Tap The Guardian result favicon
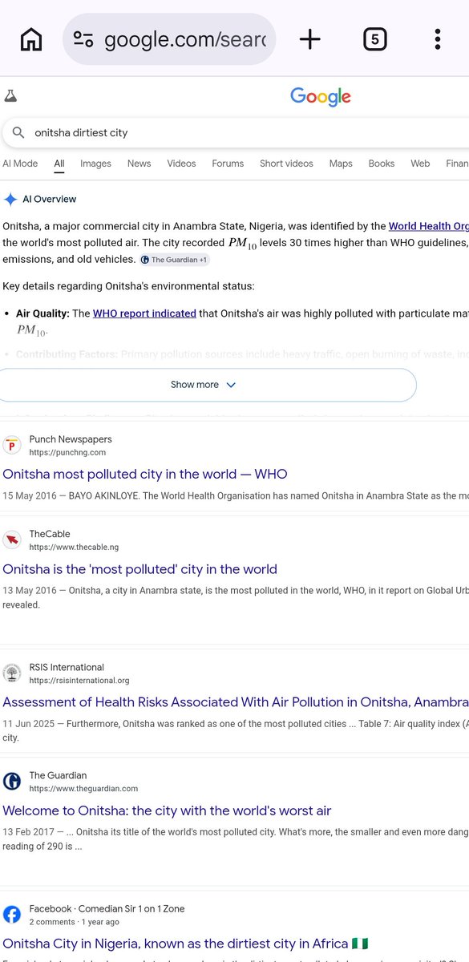Image resolution: width=469 pixels, height=962 pixels. coord(12,782)
